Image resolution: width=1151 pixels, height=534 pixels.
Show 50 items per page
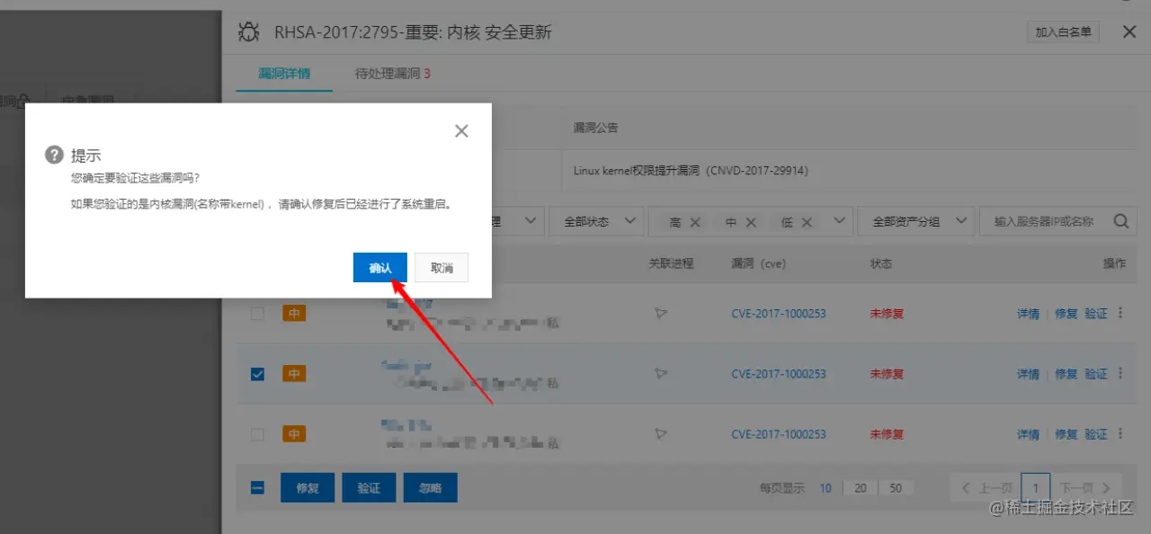coord(896,488)
